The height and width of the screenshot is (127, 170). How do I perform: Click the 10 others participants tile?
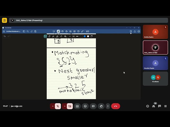coord(155,79)
